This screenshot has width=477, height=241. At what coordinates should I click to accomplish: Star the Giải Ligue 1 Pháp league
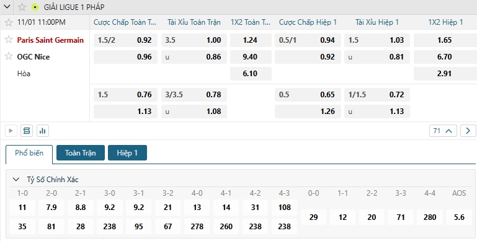pos(22,7)
